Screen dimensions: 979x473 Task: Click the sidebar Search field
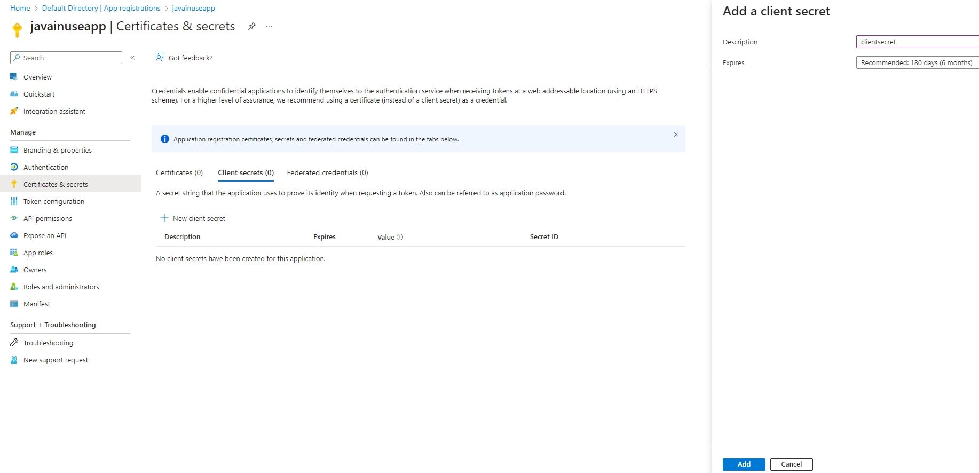click(x=66, y=58)
